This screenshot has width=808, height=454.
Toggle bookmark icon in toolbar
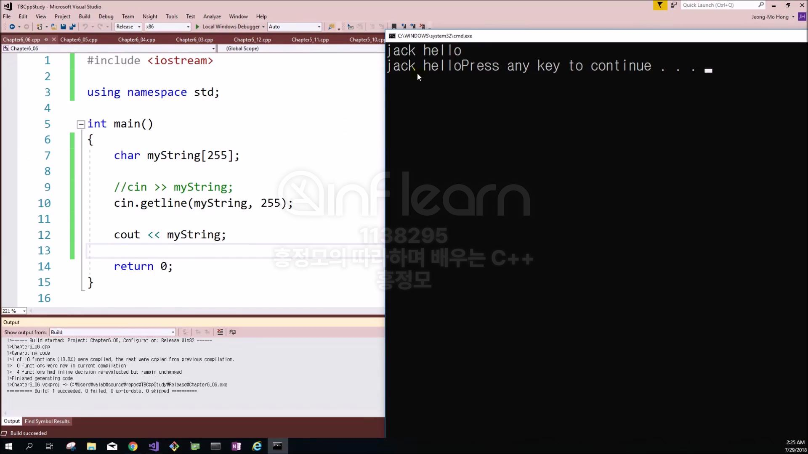[x=394, y=26]
